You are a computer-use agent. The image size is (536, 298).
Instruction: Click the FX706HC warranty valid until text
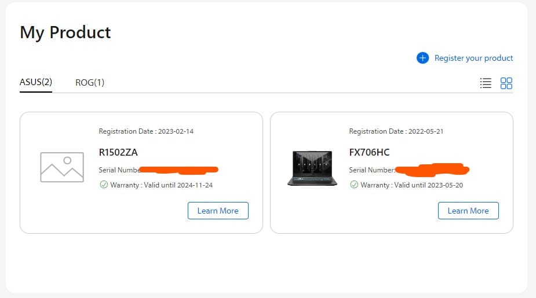pyautogui.click(x=411, y=185)
